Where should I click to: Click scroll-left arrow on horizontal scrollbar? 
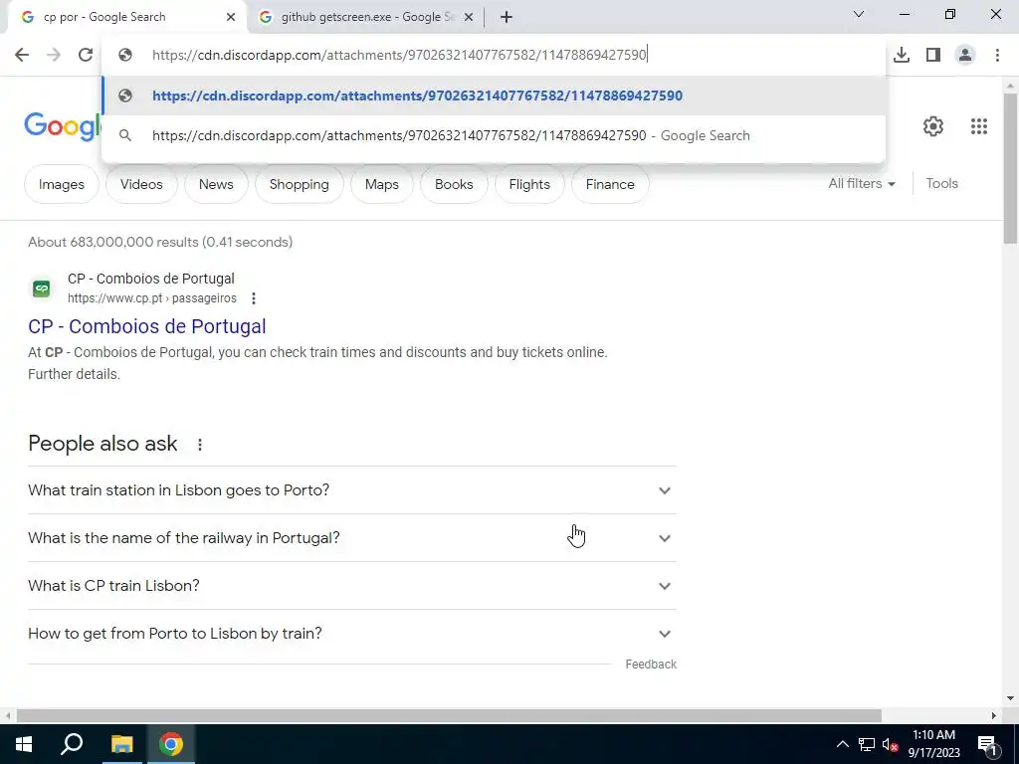7,715
